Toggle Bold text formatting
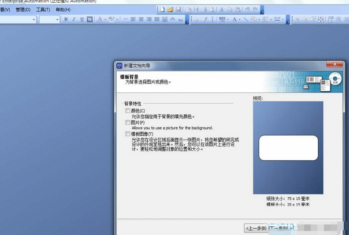This screenshot has height=235, width=349. point(66,19)
